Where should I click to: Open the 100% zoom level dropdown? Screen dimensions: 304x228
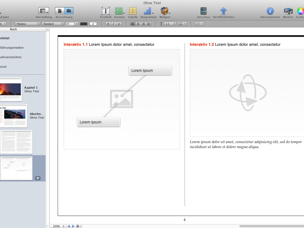pyautogui.click(x=58, y=226)
